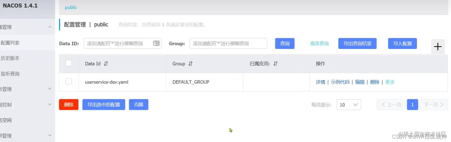Sort by 归属应用 column arrows
Viewport: 451px width, 142px height.
tap(275, 64)
